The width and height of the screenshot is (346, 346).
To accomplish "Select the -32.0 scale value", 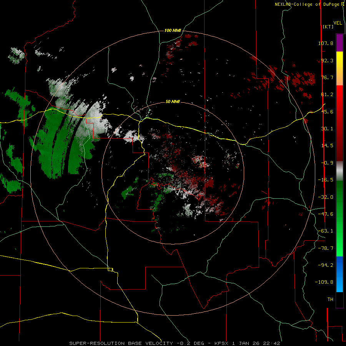I will pyautogui.click(x=326, y=197).
